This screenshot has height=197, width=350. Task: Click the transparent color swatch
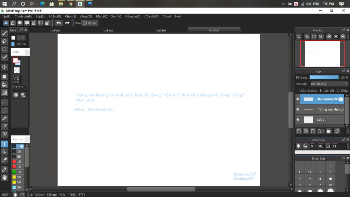[16, 70]
